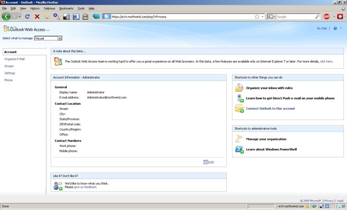The image size is (347, 210).
Task: Click the inbox rules folder icon
Action: 239,88
